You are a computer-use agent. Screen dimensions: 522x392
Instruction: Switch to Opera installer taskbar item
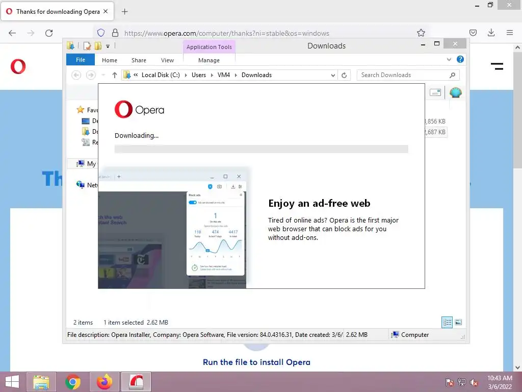136,382
